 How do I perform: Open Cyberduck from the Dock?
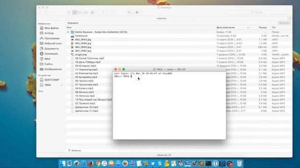[x=167, y=163]
